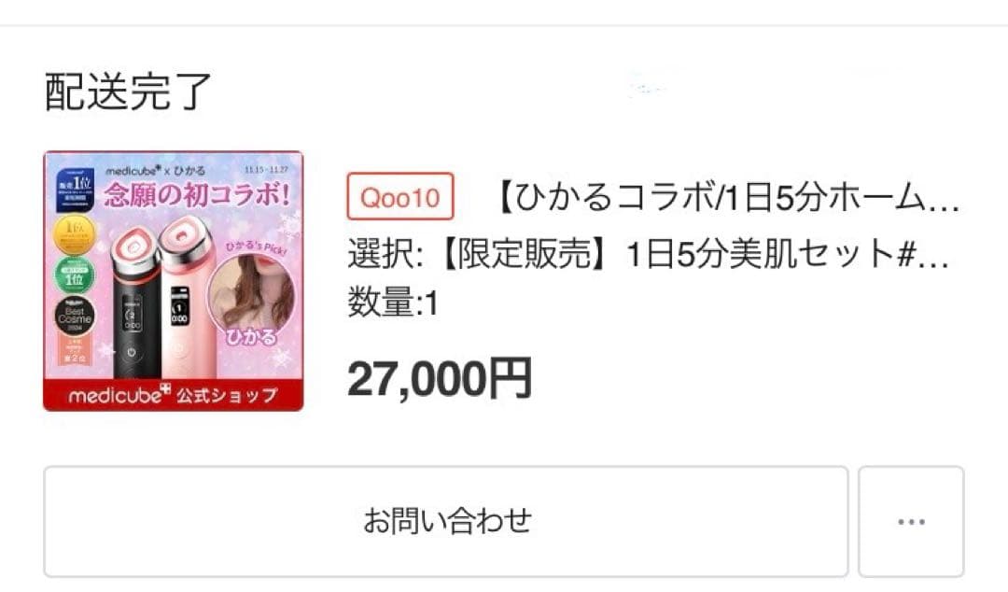Click the medicube 公式ショップ red banner
The height and width of the screenshot is (592, 1008).
click(x=174, y=394)
